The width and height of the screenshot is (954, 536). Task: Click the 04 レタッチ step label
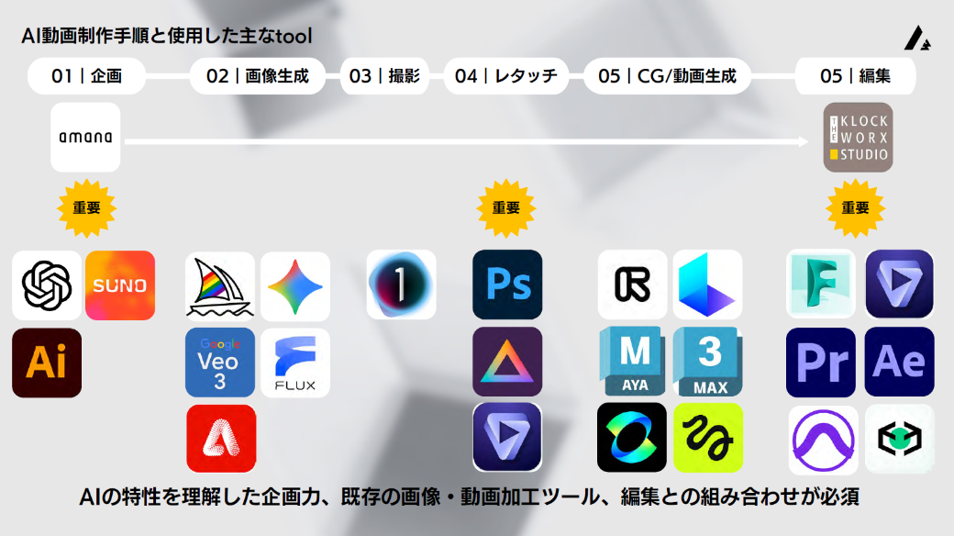pyautogui.click(x=506, y=76)
